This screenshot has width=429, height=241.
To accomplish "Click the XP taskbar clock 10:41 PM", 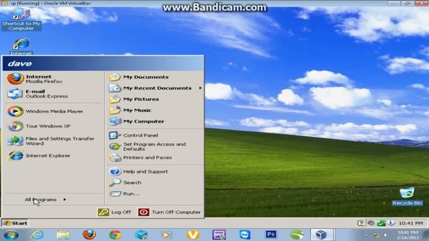I will [411, 223].
